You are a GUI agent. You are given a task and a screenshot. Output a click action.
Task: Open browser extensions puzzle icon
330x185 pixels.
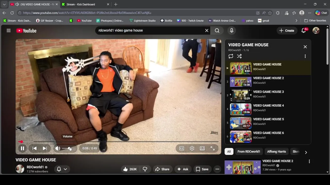click(278, 13)
